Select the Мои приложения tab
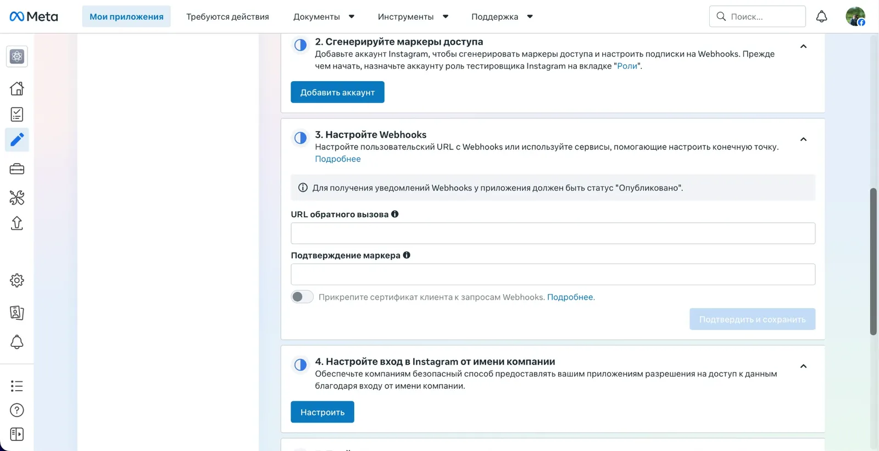 [x=126, y=16]
